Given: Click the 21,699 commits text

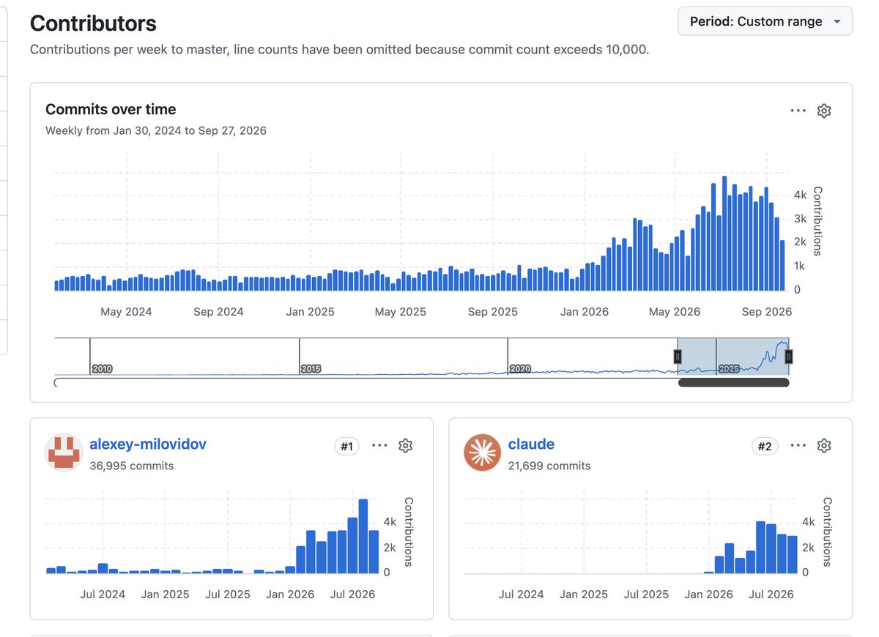Looking at the screenshot, I should point(549,466).
